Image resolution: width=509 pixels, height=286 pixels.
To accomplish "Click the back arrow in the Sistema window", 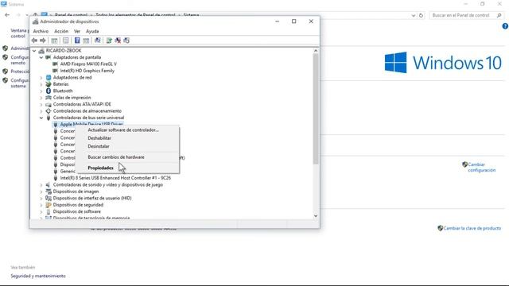I will (x=7, y=15).
